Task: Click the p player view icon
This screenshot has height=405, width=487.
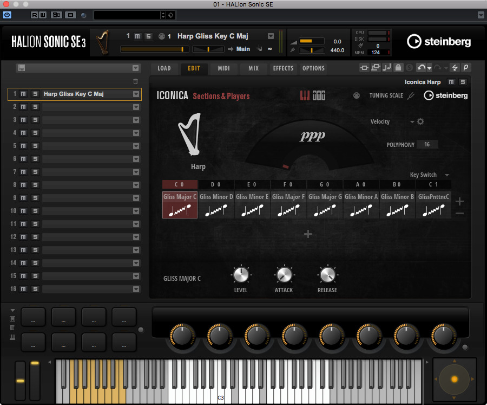Action: click(465, 68)
